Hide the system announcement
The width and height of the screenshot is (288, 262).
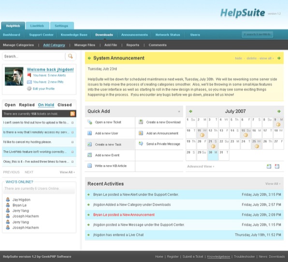(x=238, y=58)
